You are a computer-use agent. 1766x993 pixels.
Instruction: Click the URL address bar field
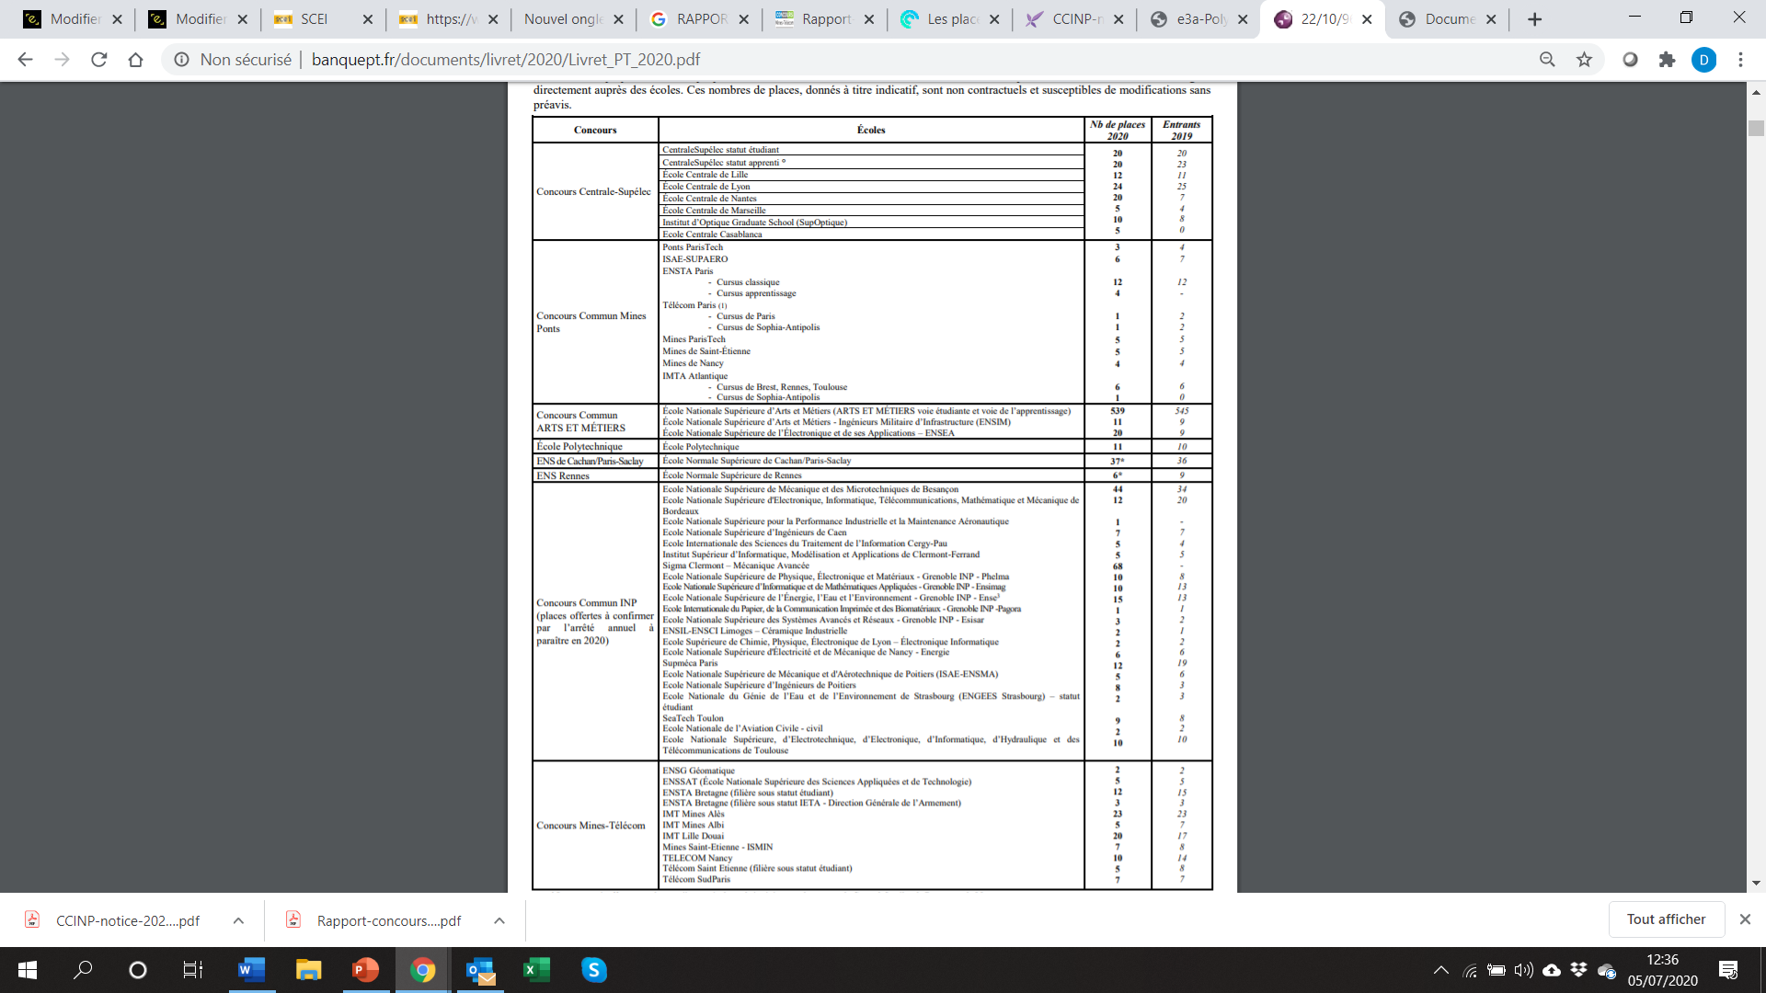coord(828,60)
